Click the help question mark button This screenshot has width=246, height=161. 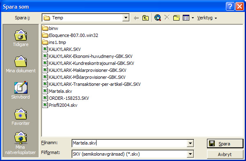tap(230, 7)
